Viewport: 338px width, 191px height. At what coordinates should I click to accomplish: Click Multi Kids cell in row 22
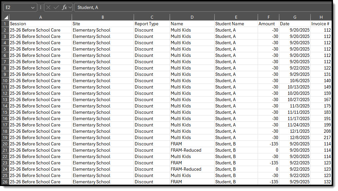[192, 157]
